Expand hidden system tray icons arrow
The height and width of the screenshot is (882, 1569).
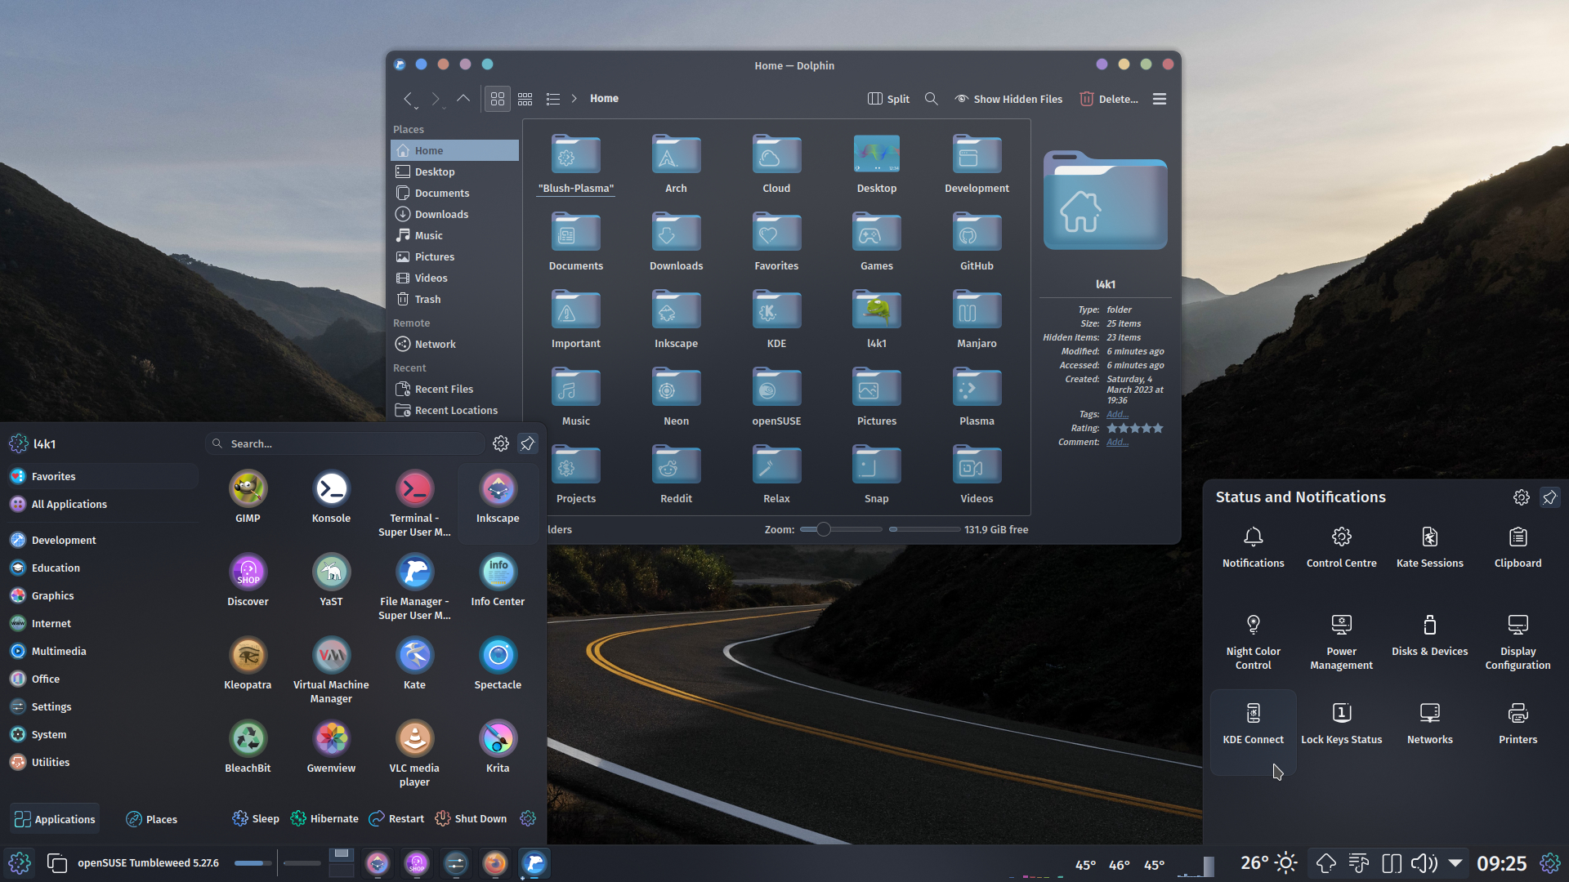(1455, 862)
